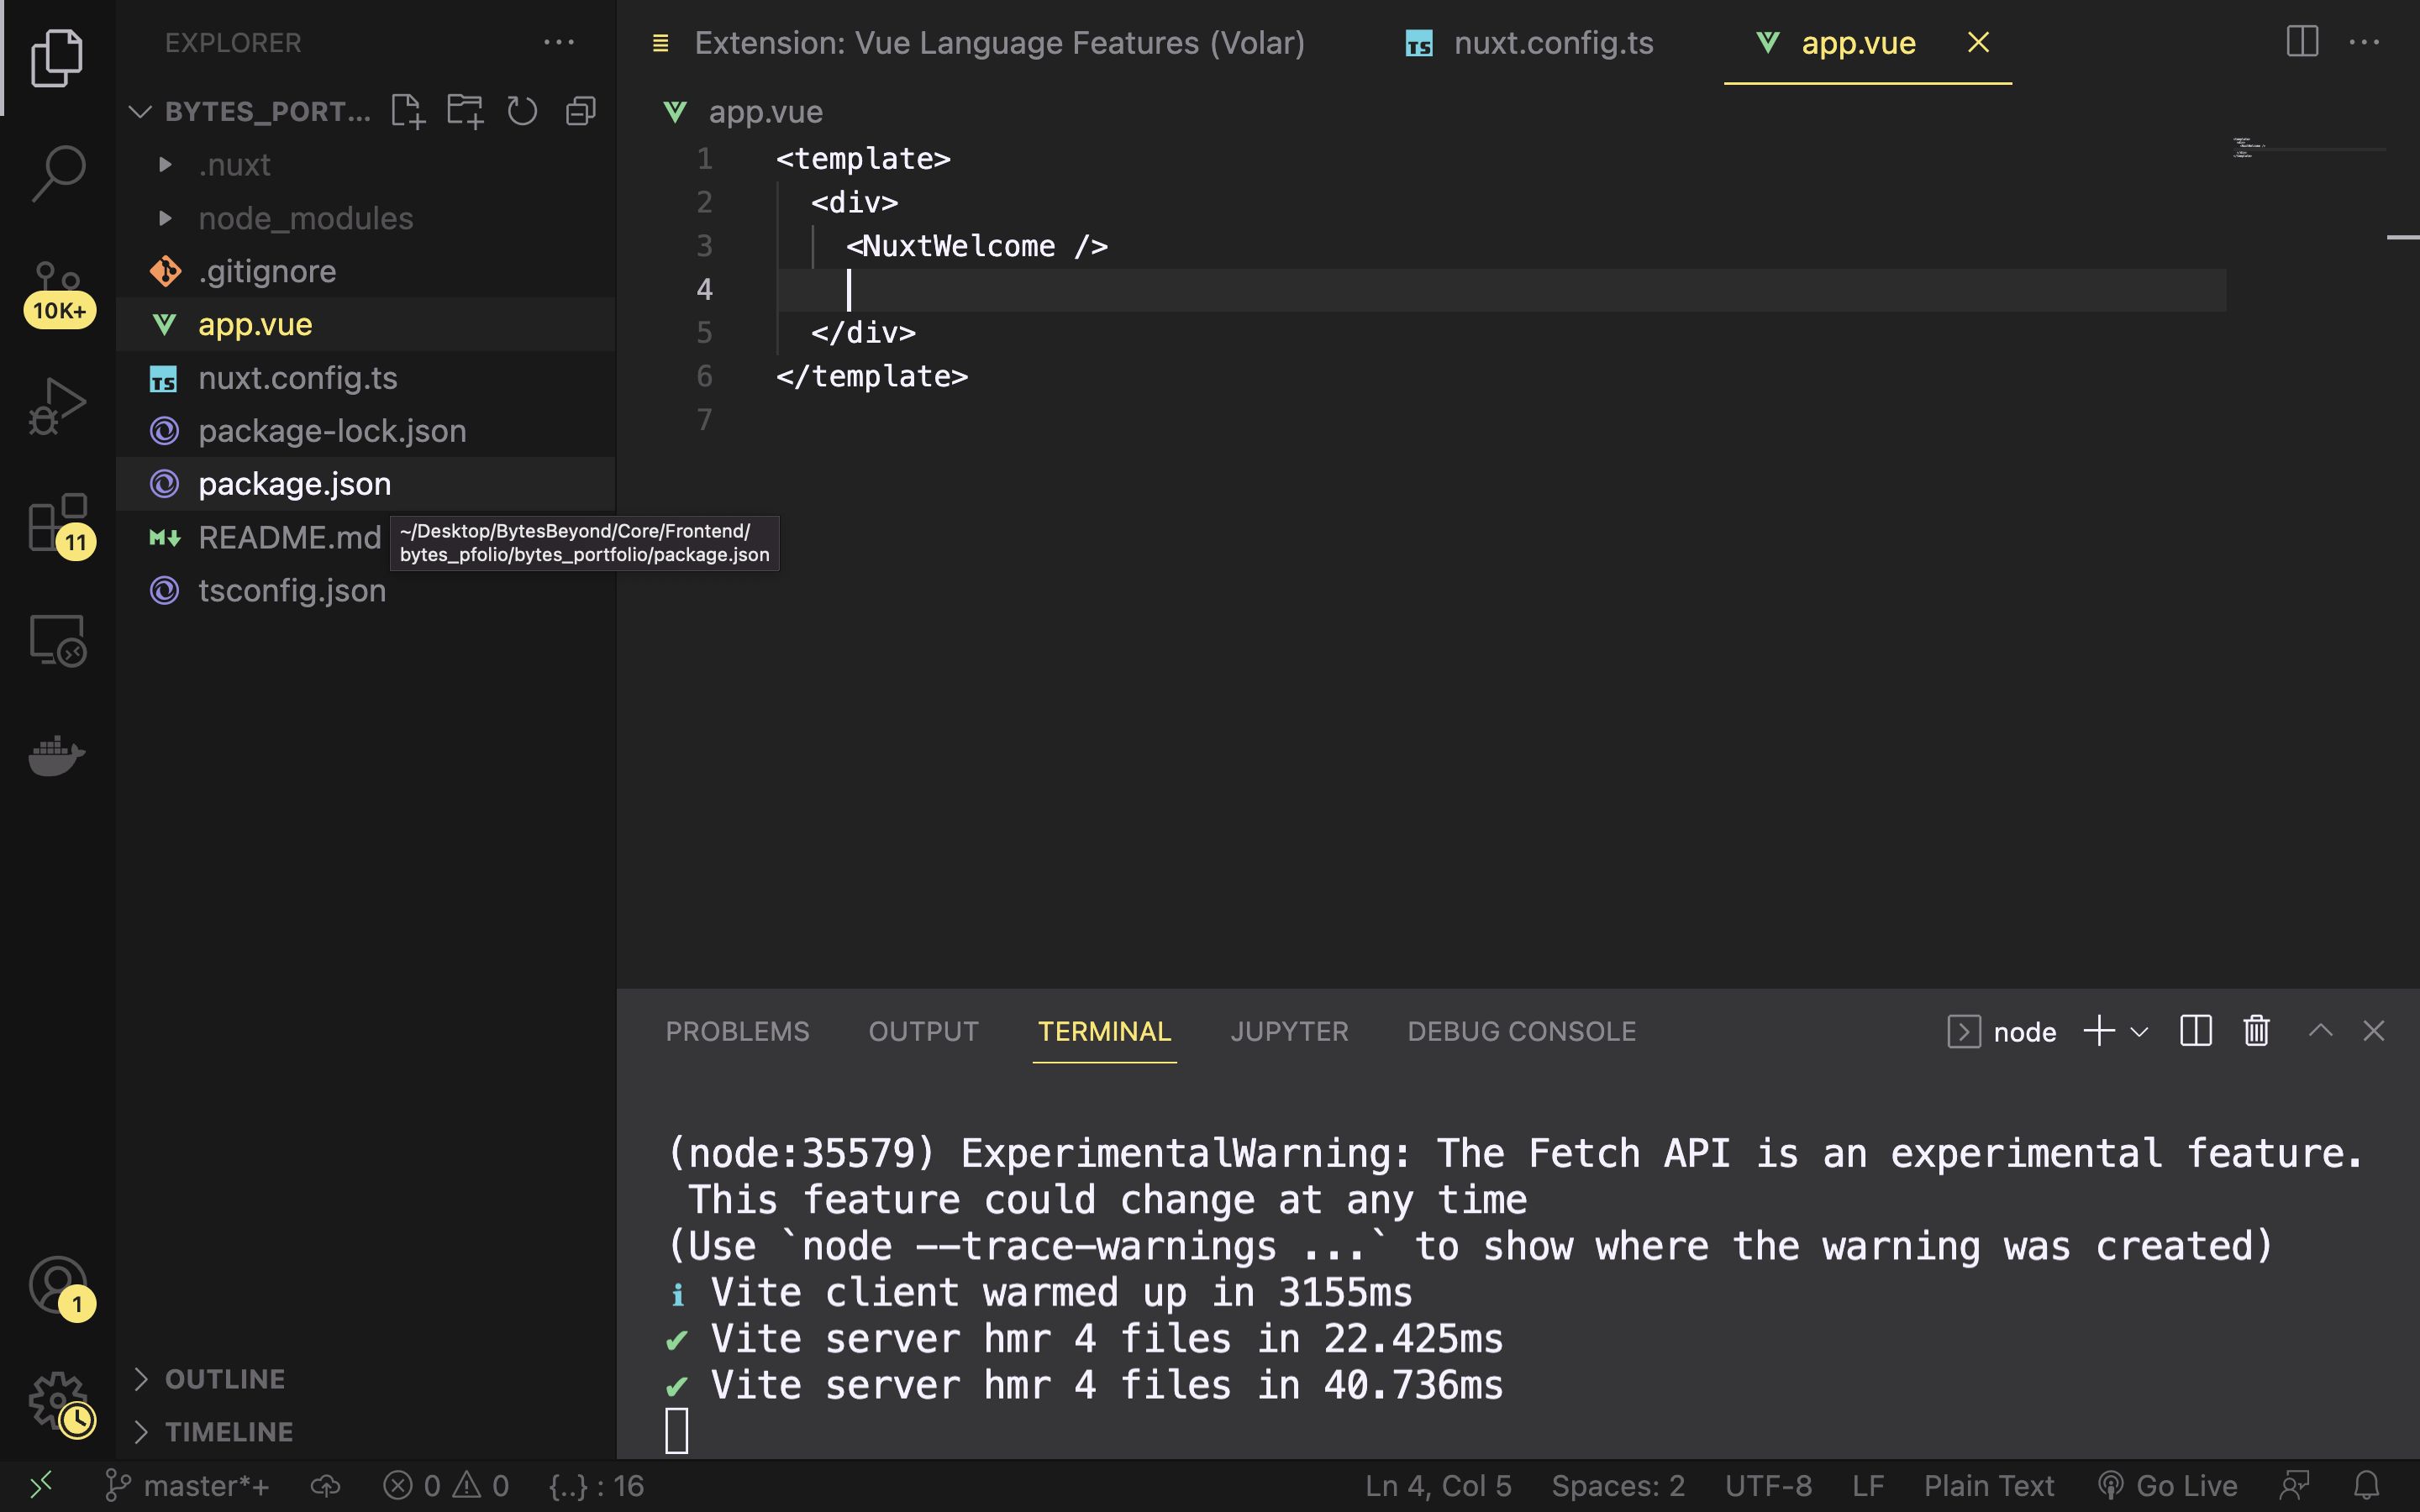Select the PROBLEMS tab in panel
Viewport: 2420px width, 1512px height.
pos(737,1032)
